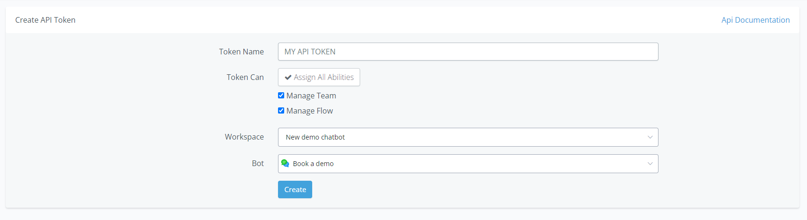Click the chevron arrow on the Workspace dropdown
This screenshot has height=220, width=807.
[x=650, y=137]
